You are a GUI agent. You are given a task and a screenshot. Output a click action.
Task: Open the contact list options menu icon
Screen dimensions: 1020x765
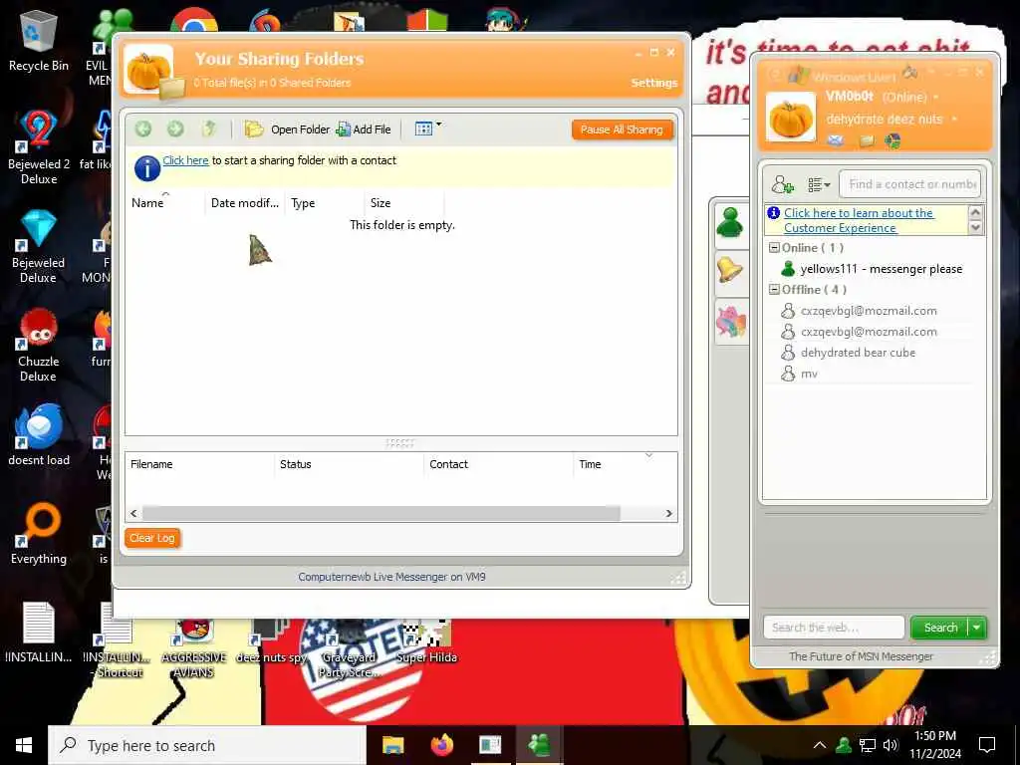point(819,184)
